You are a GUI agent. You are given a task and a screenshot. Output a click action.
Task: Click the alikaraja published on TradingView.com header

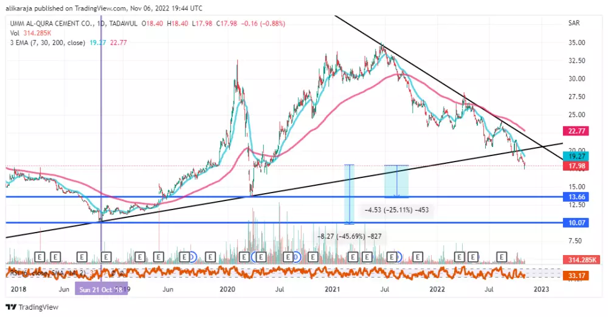tap(104, 8)
